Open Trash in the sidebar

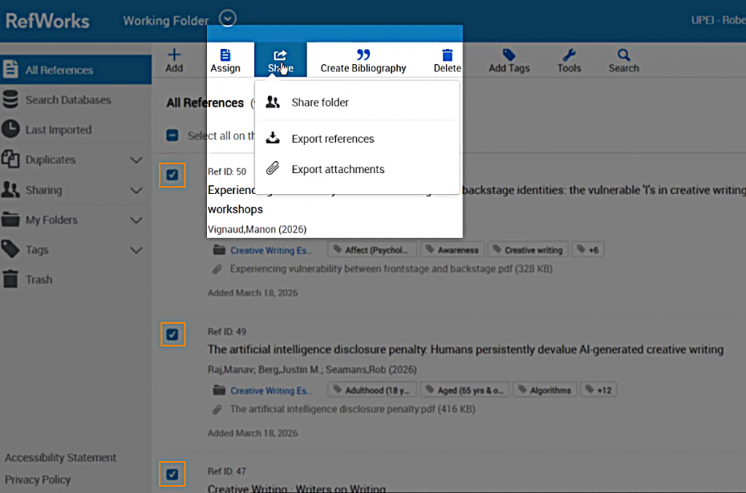(x=39, y=279)
